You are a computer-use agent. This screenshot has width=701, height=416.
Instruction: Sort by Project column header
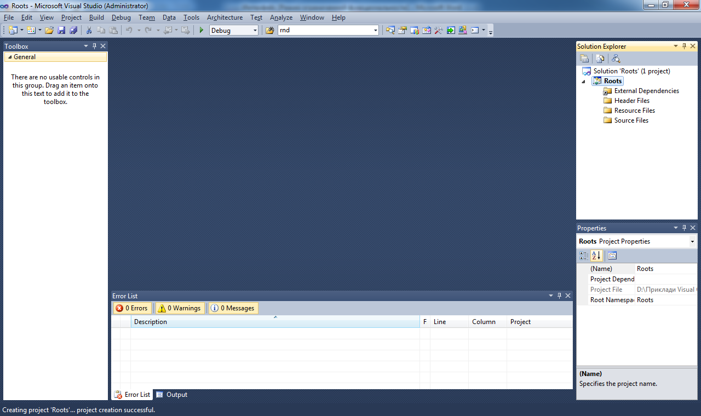(x=539, y=322)
